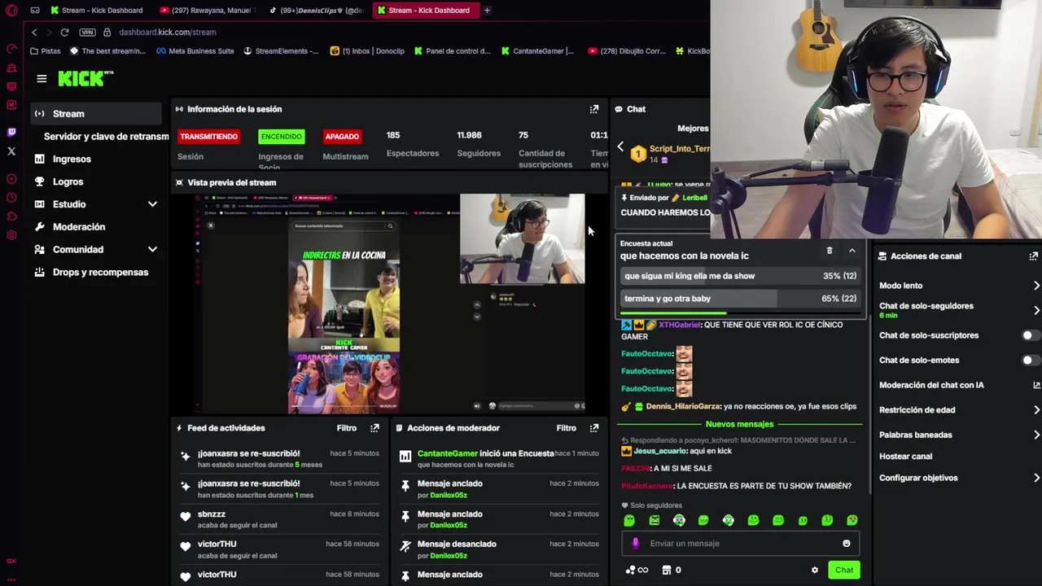
Task: Collapse the current poll with chevron
Action: (x=852, y=251)
